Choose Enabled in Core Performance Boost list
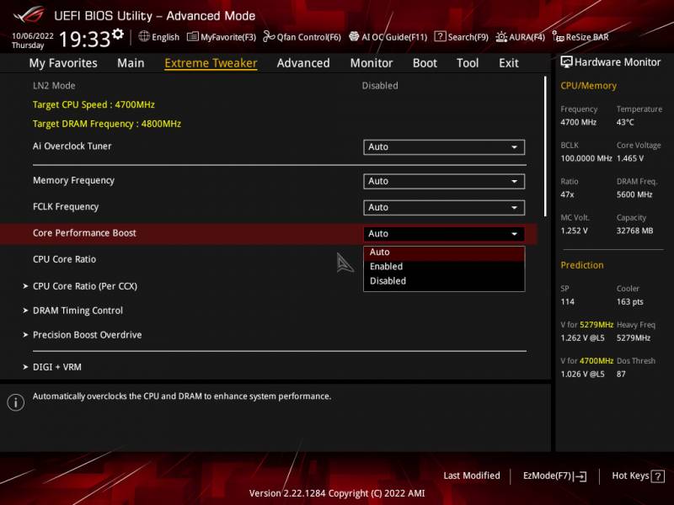 (444, 267)
